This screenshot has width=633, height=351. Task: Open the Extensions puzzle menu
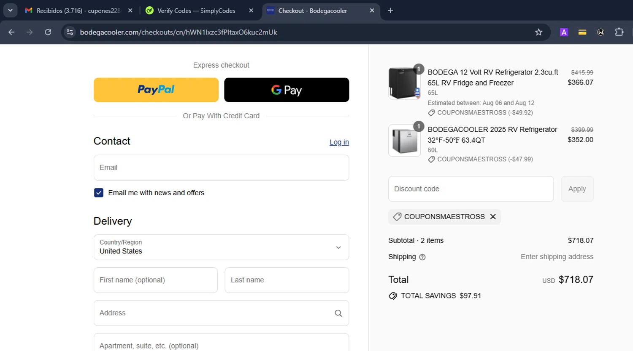(619, 32)
